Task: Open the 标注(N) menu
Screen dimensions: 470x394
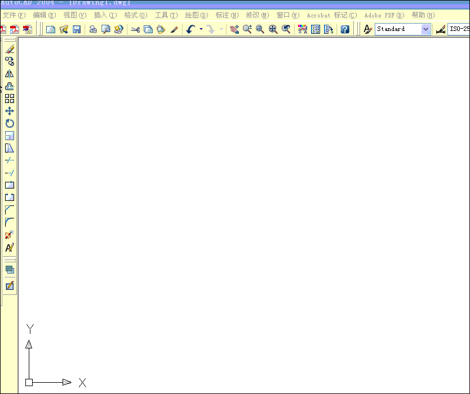Action: click(x=227, y=15)
